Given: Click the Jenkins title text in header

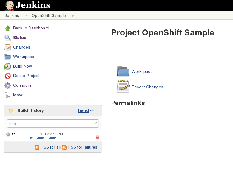Looking at the screenshot, I should tap(33, 5).
